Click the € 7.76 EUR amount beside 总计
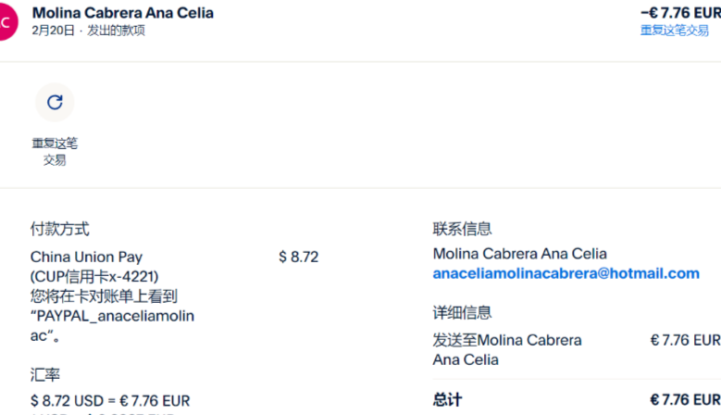The height and width of the screenshot is (415, 721). 685,399
